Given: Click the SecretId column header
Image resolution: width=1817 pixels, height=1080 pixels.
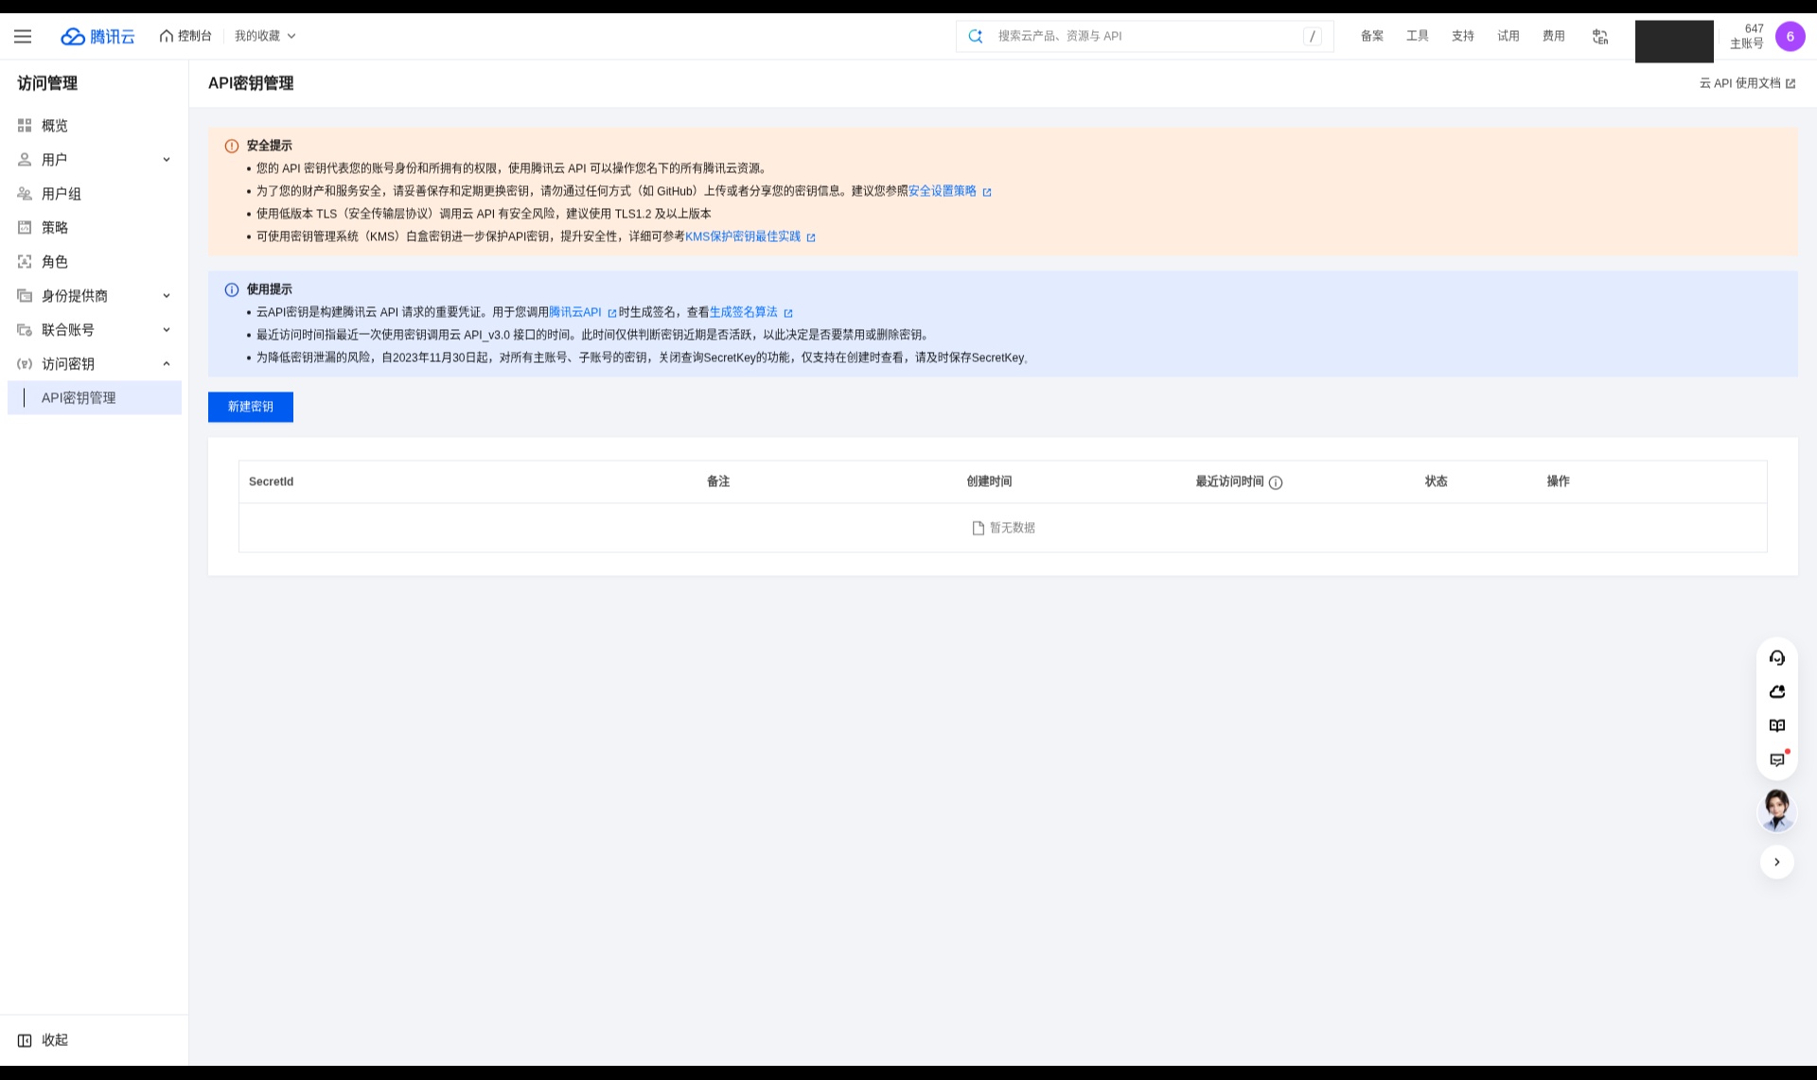Looking at the screenshot, I should [272, 481].
